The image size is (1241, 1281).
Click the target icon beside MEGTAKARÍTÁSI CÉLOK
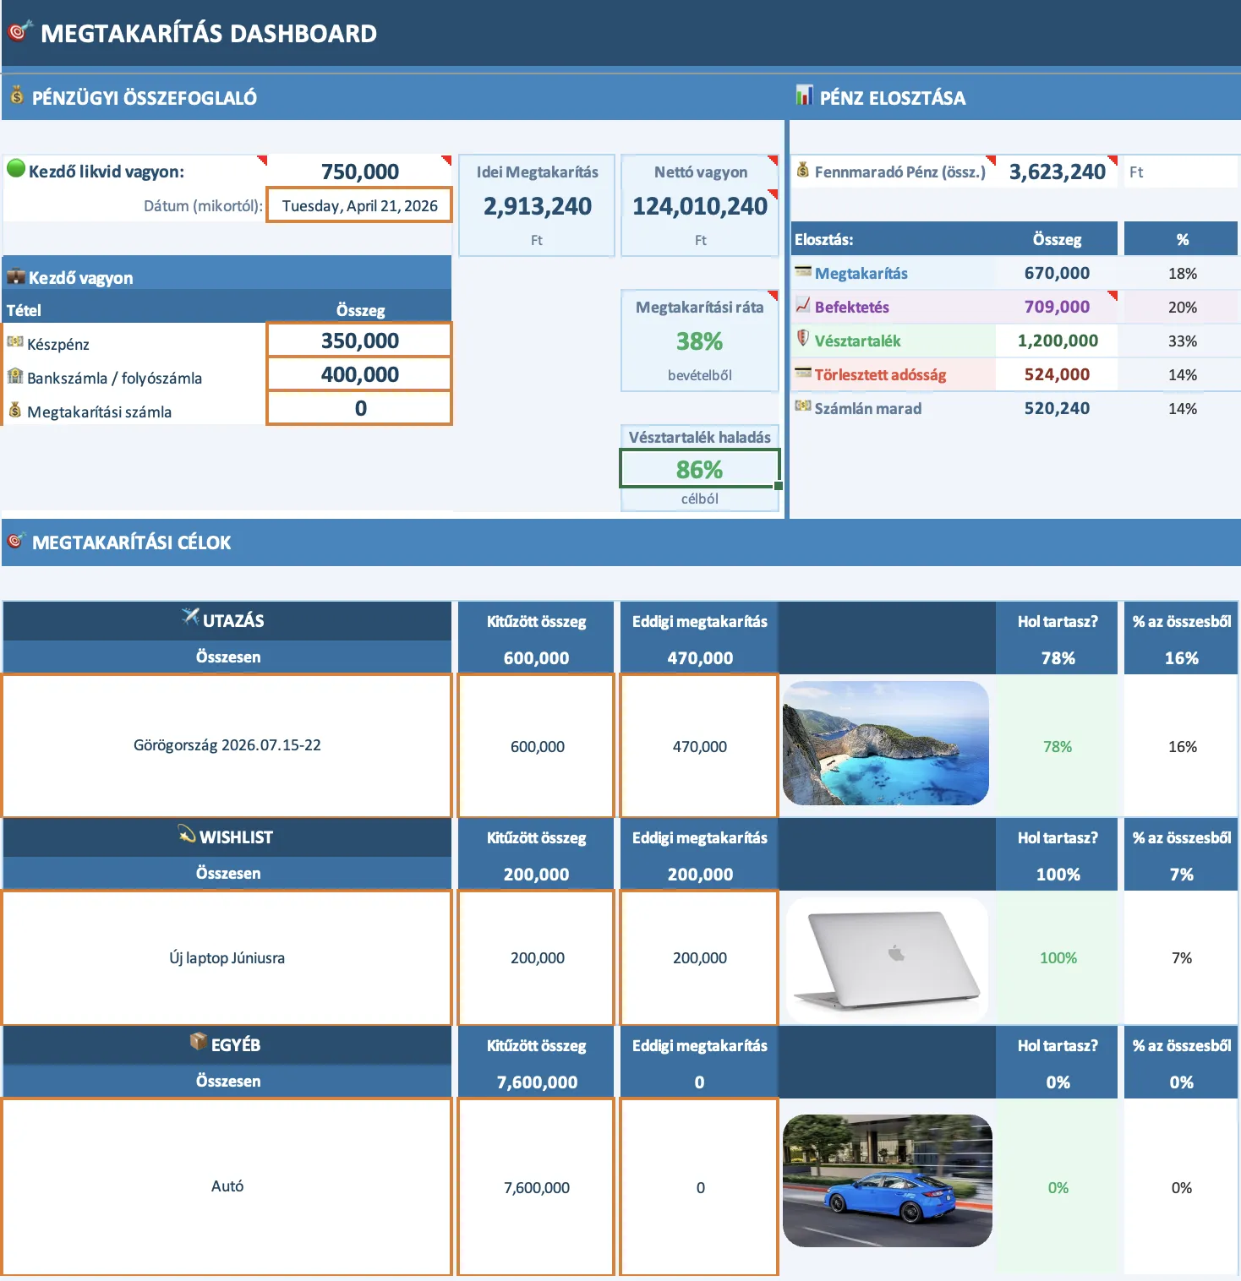pyautogui.click(x=17, y=542)
